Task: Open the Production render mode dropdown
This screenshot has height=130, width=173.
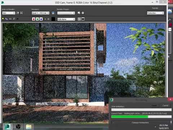Action: pyautogui.click(x=155, y=13)
